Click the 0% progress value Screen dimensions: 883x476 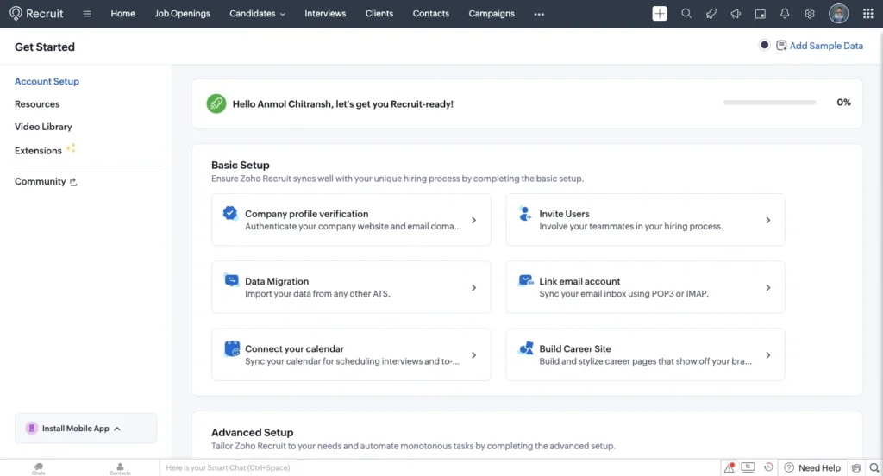(843, 102)
